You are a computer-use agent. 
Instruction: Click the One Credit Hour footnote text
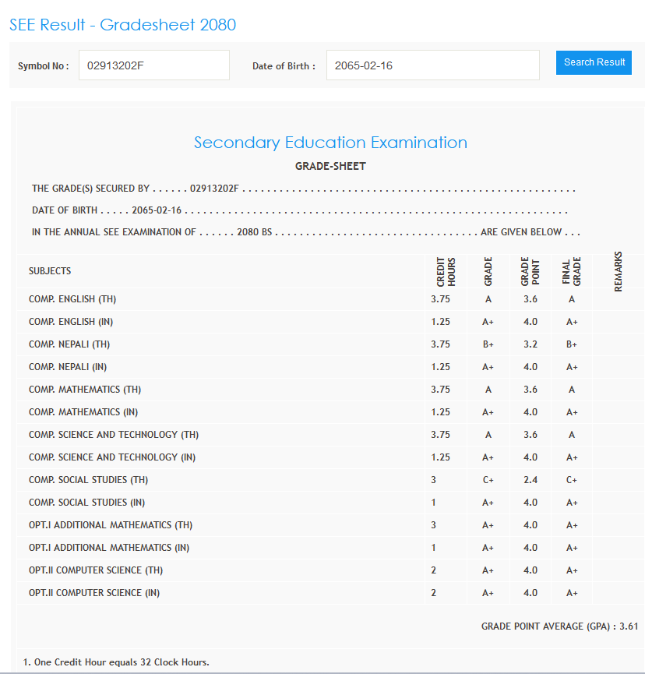116,662
